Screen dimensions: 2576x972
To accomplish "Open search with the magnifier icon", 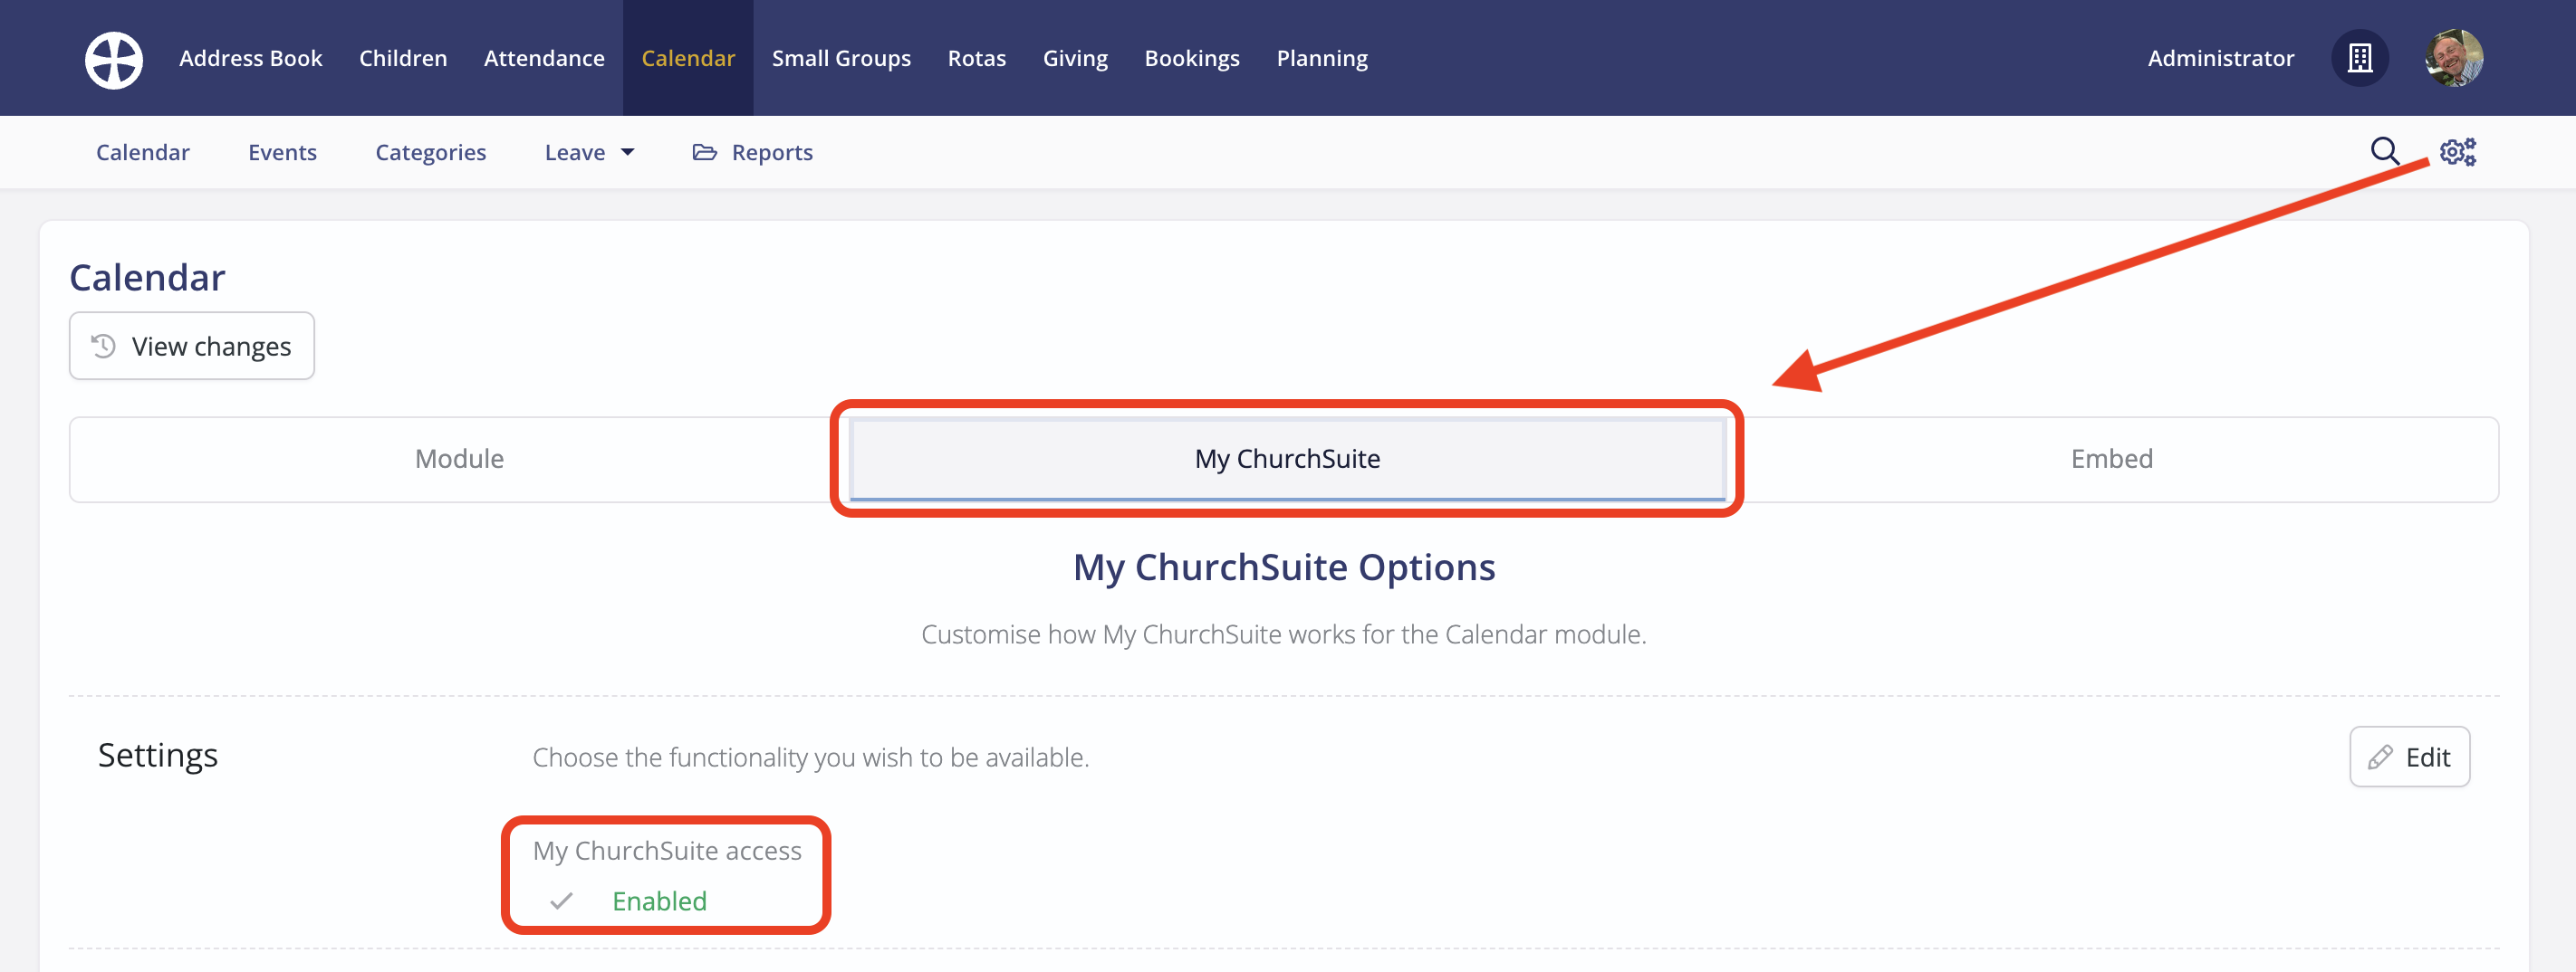I will pos(2385,152).
